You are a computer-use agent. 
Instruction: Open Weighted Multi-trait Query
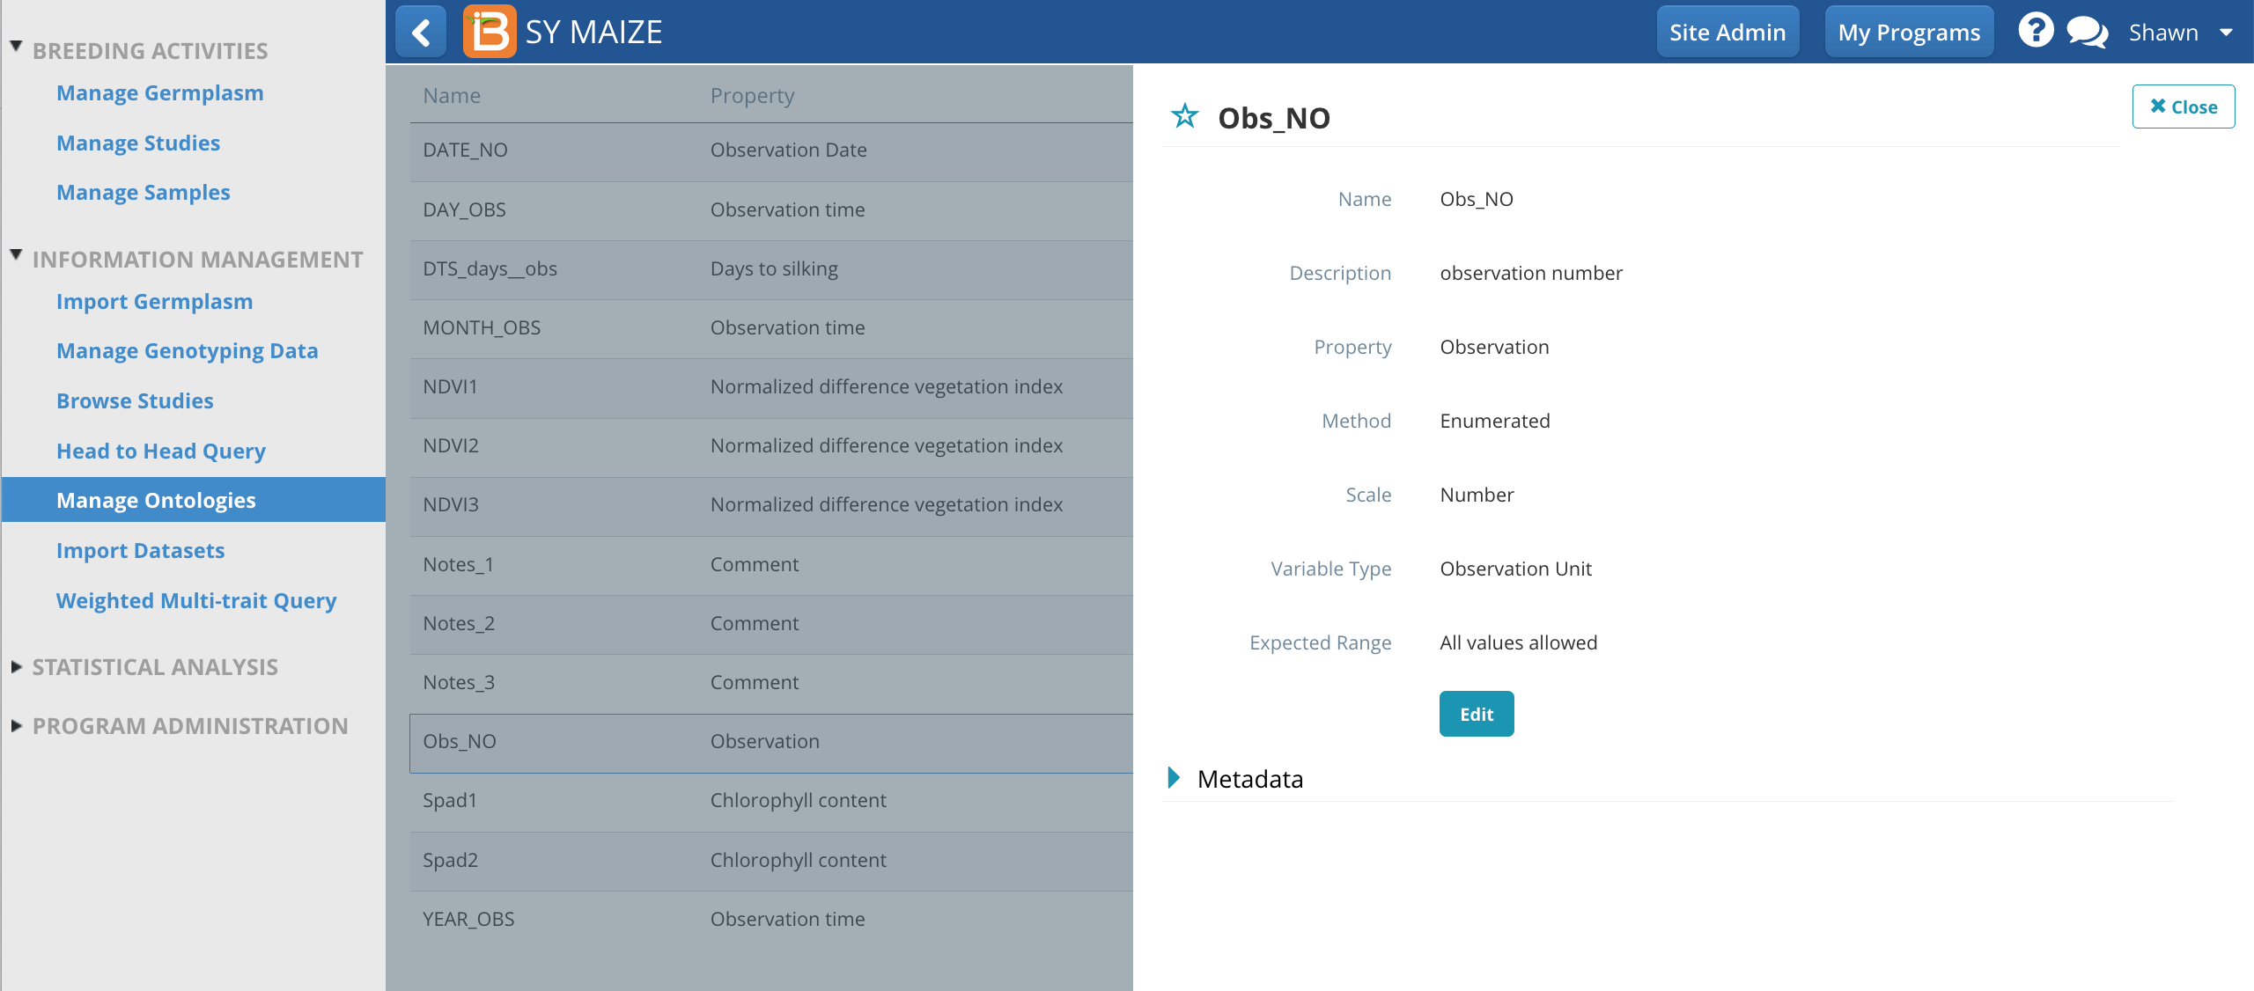tap(196, 600)
